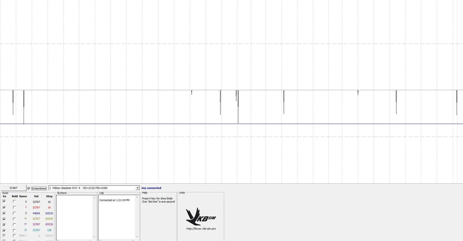
Task: Disable the X axis En checkbox
Action: 4,202
